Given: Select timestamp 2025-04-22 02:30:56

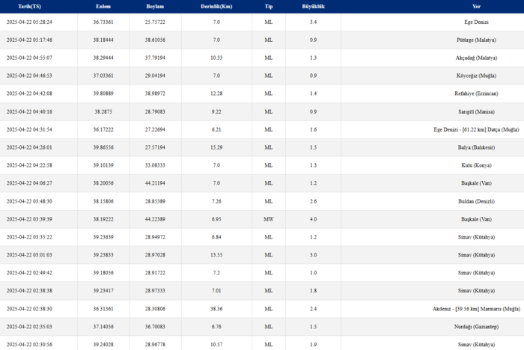Looking at the screenshot, I should (29, 345).
